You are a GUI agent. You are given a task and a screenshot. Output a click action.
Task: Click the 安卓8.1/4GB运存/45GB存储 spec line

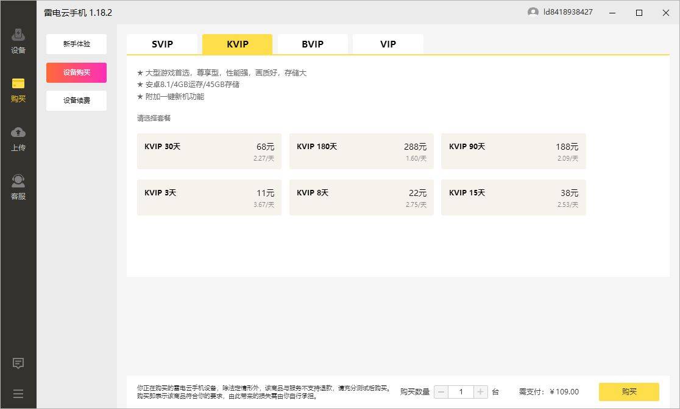[x=188, y=85]
